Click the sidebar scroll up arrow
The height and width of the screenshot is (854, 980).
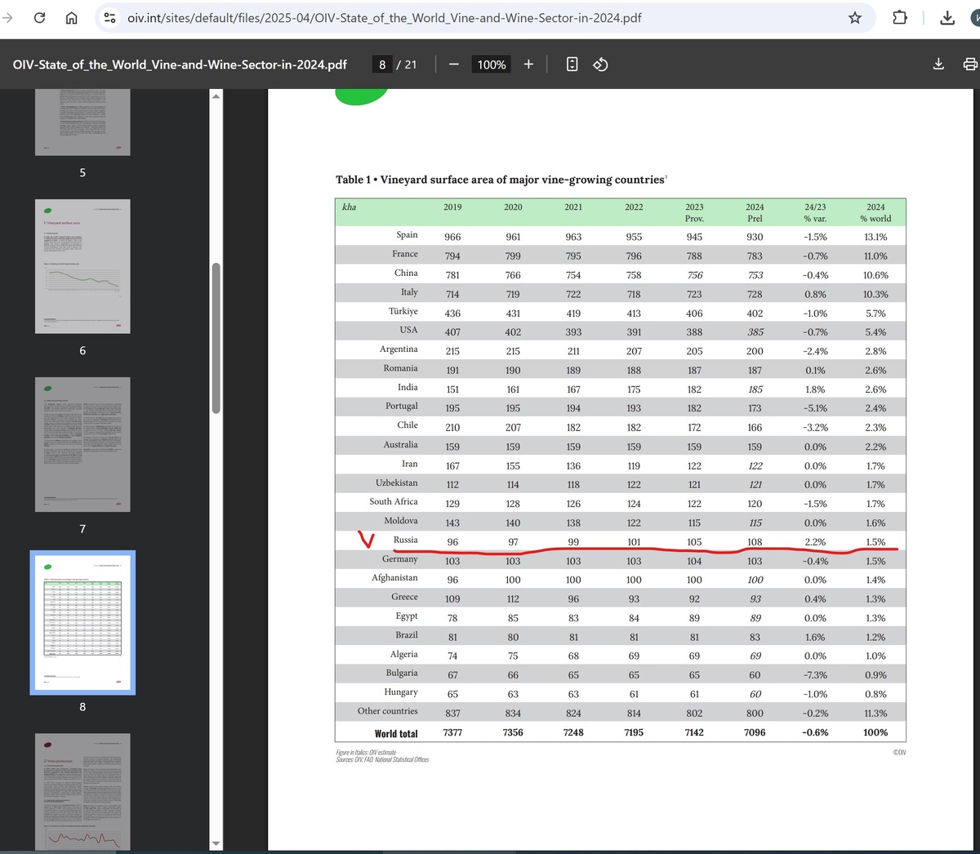point(216,96)
